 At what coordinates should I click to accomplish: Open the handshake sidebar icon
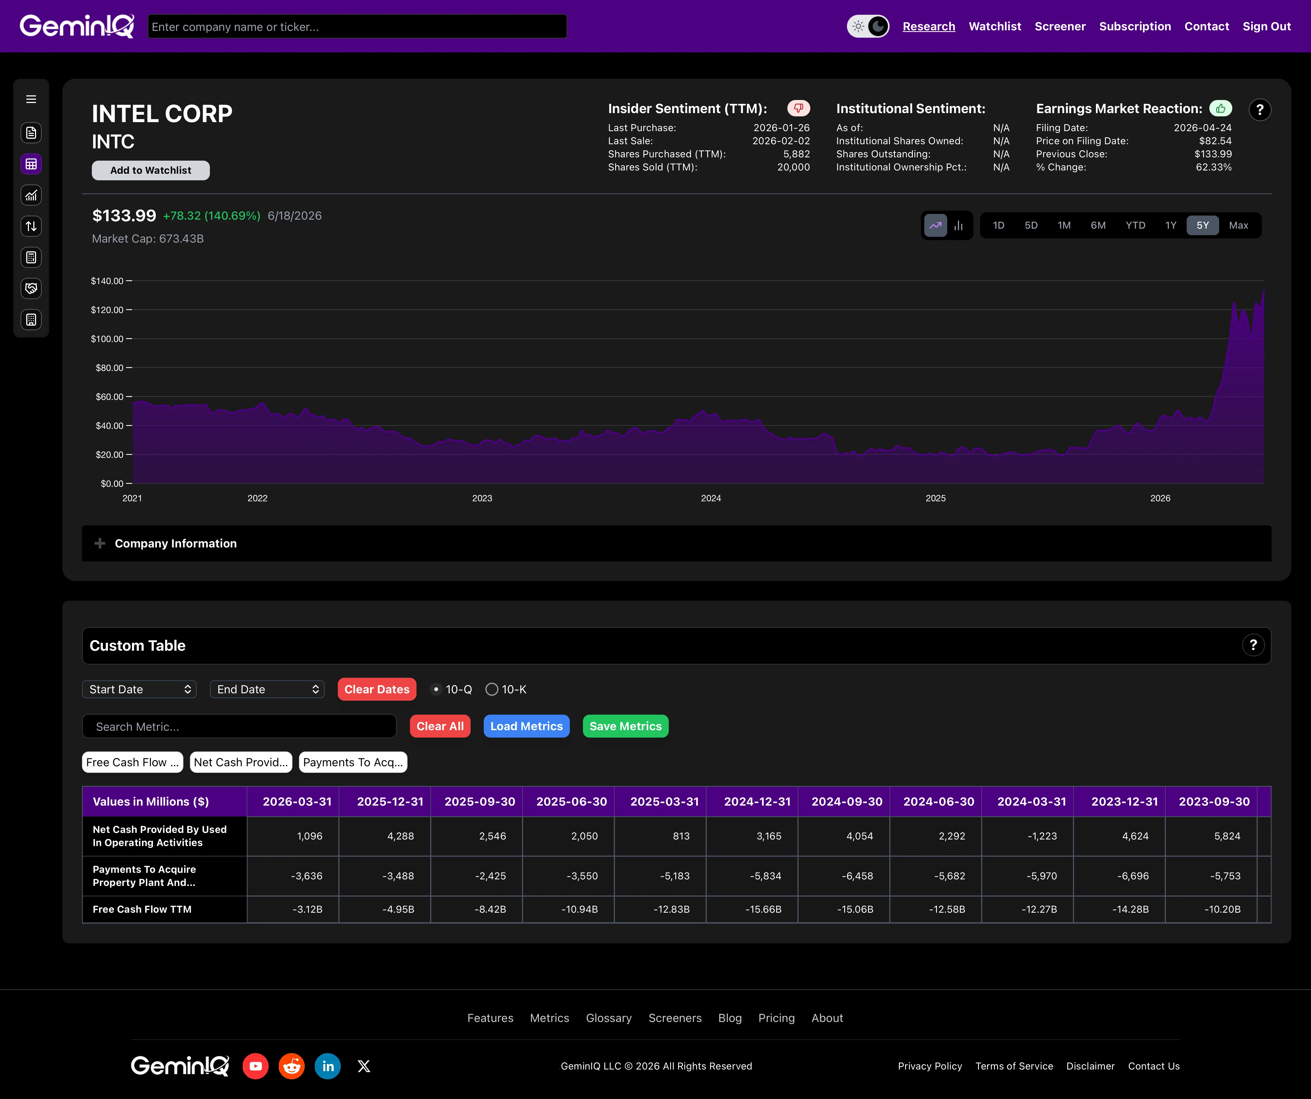pyautogui.click(x=31, y=288)
